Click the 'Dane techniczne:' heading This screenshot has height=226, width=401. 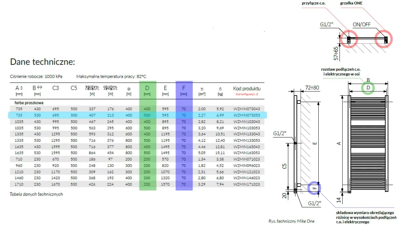point(43,62)
